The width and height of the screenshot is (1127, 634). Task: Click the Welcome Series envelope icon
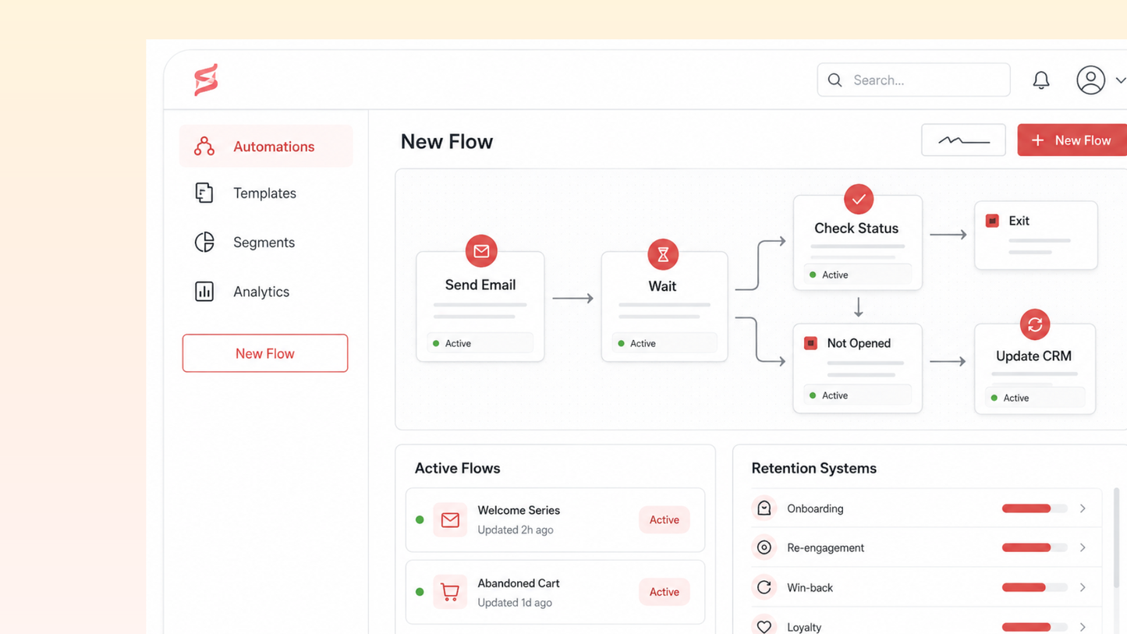click(x=450, y=520)
